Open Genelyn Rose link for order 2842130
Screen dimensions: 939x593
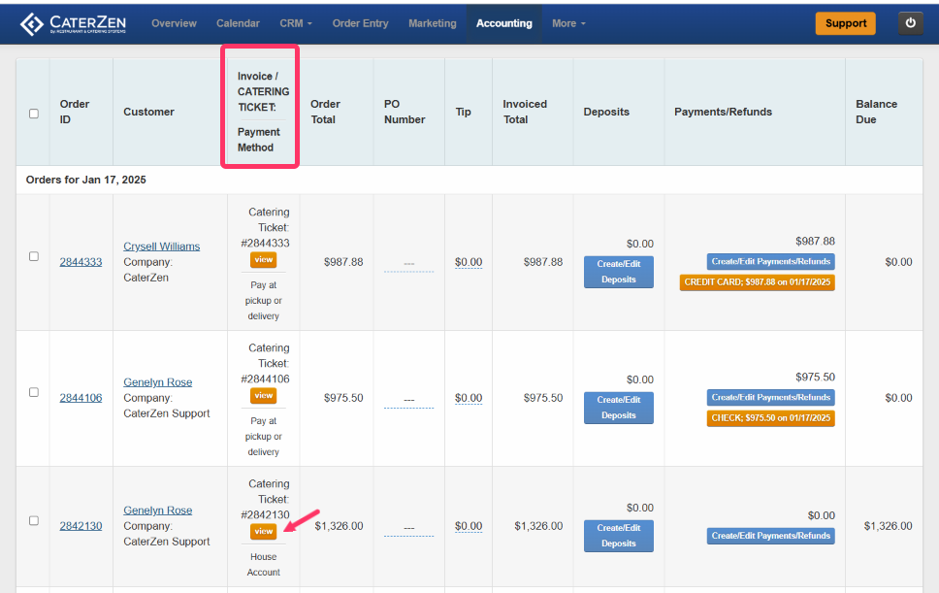click(x=157, y=511)
